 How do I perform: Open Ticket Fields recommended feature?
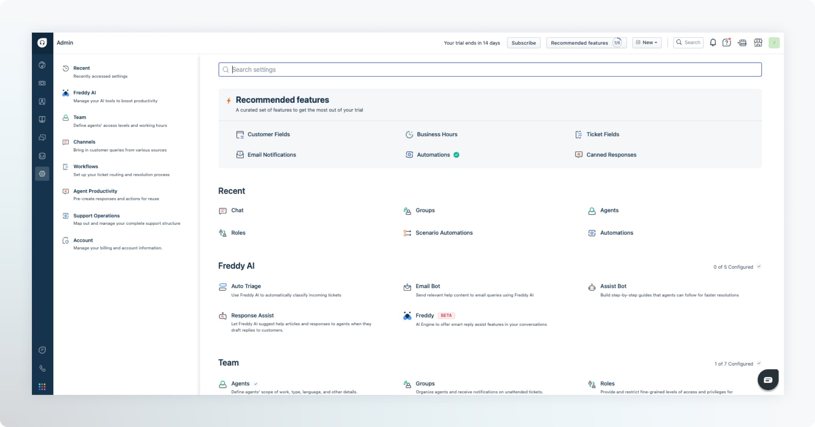tap(597, 134)
